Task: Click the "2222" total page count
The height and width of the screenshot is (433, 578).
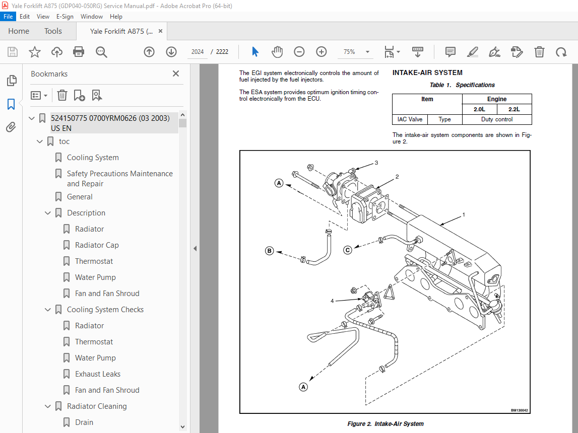Action: 222,52
